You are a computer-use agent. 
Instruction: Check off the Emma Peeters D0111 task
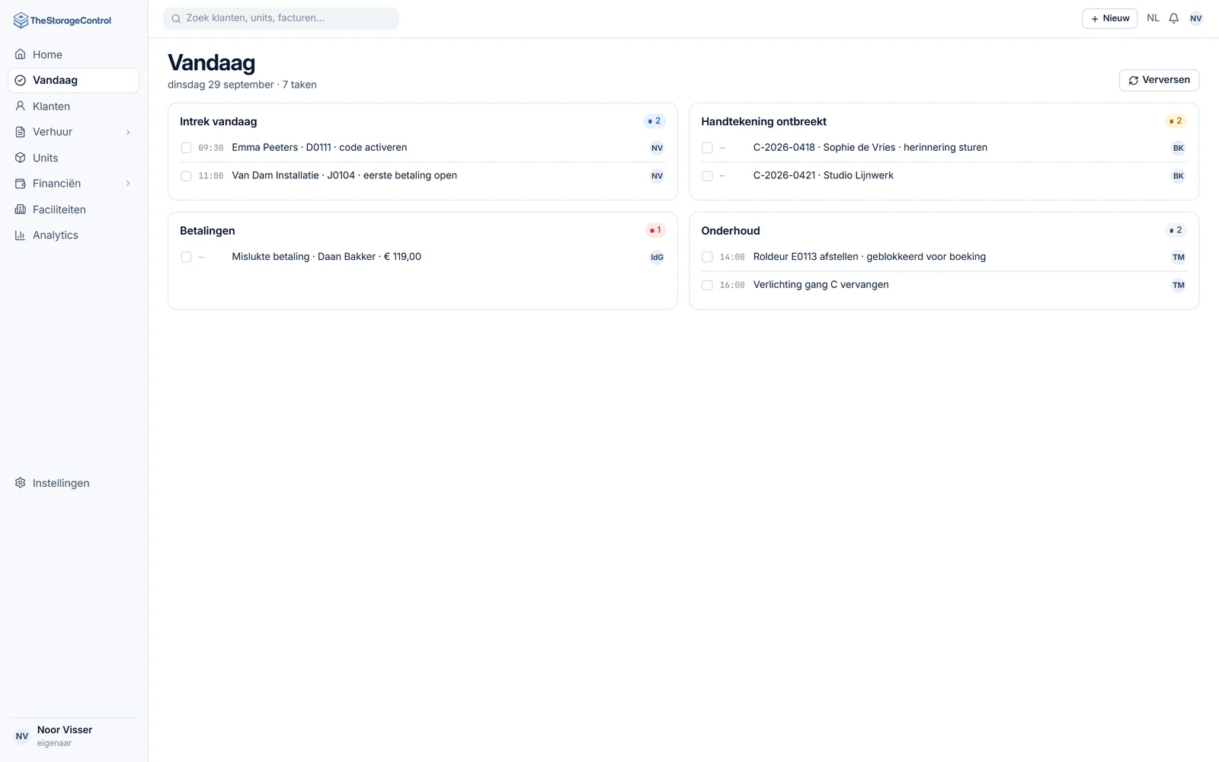pyautogui.click(x=186, y=148)
